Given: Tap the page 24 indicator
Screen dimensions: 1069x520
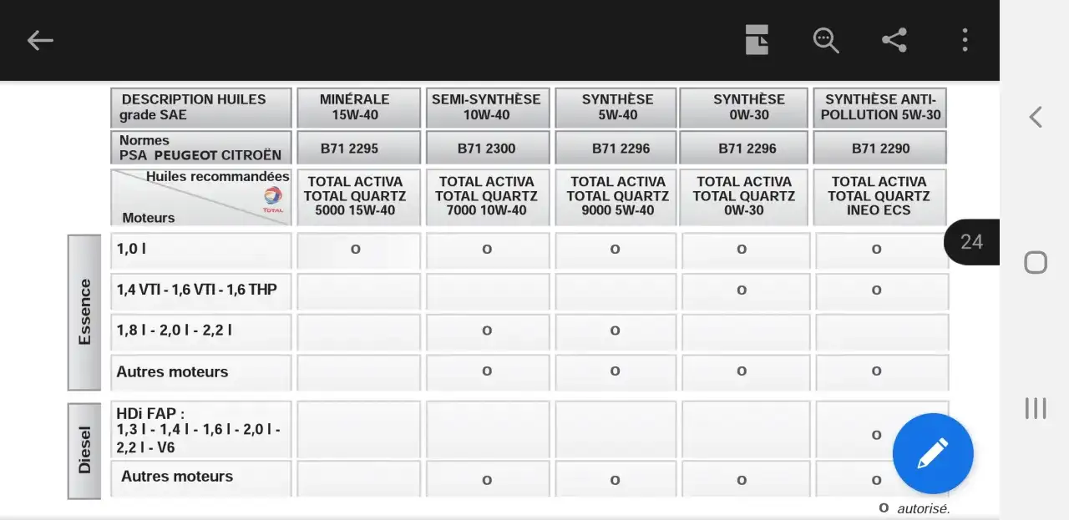Looking at the screenshot, I should 971,242.
